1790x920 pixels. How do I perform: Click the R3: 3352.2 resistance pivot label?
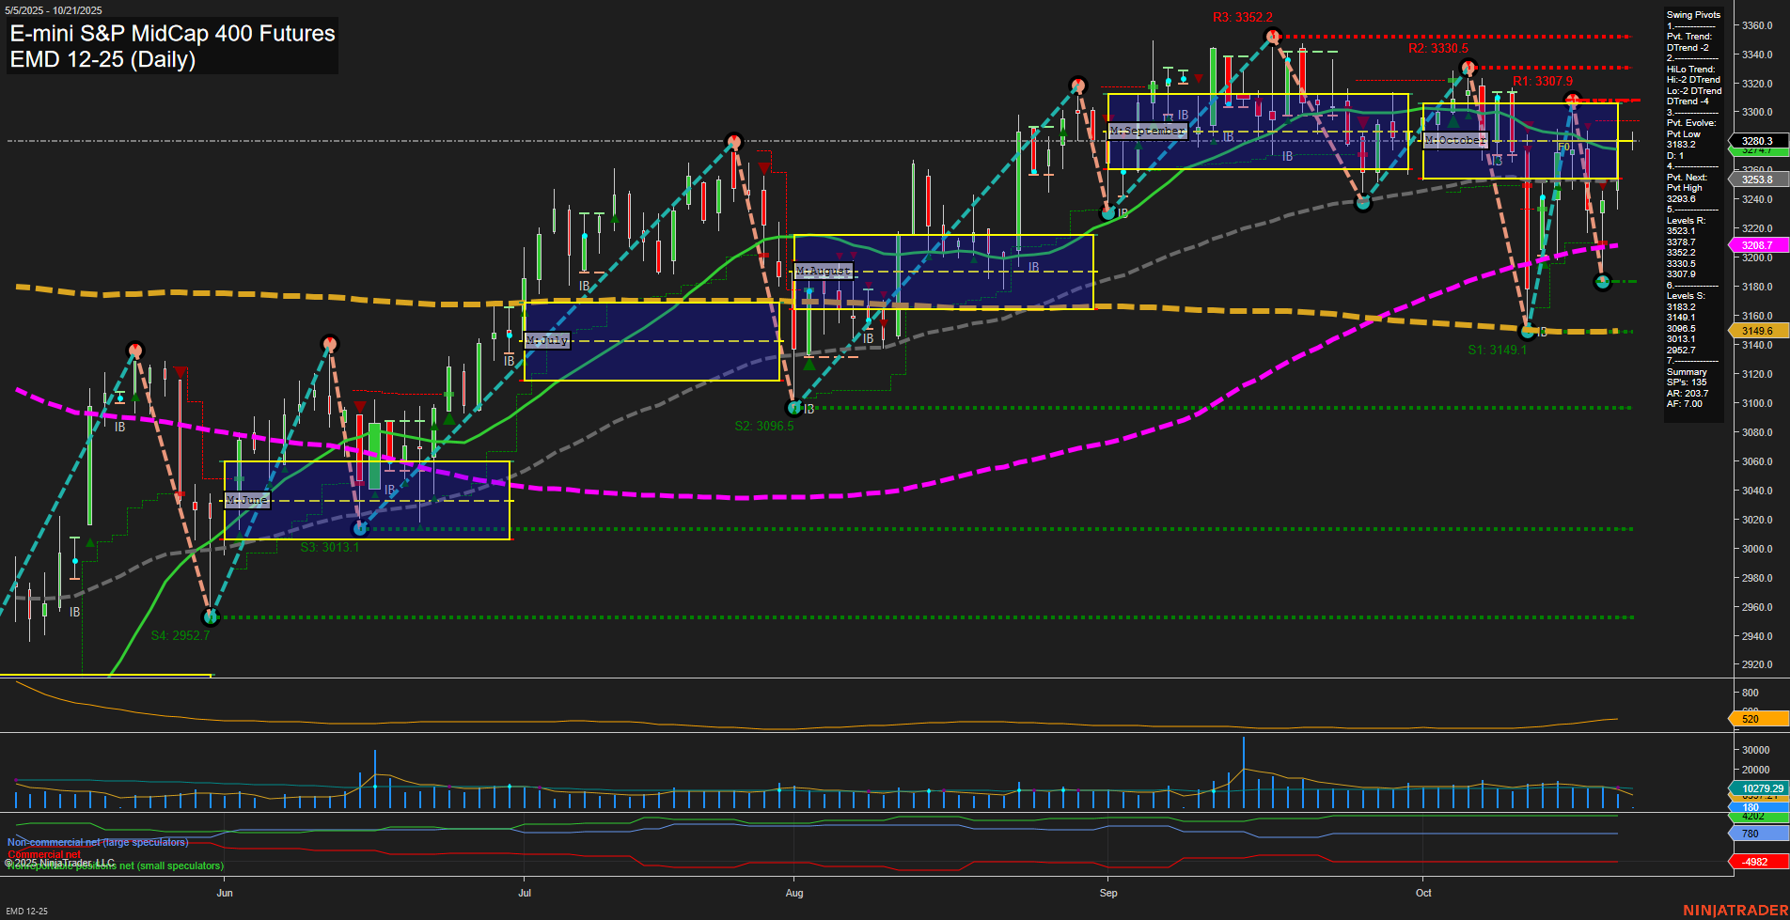[x=1241, y=15]
